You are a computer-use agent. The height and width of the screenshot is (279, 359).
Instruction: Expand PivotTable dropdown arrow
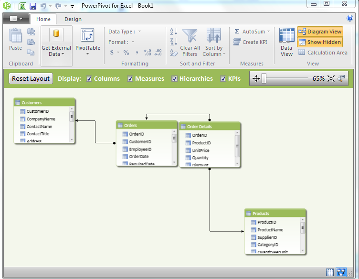pyautogui.click(x=87, y=54)
